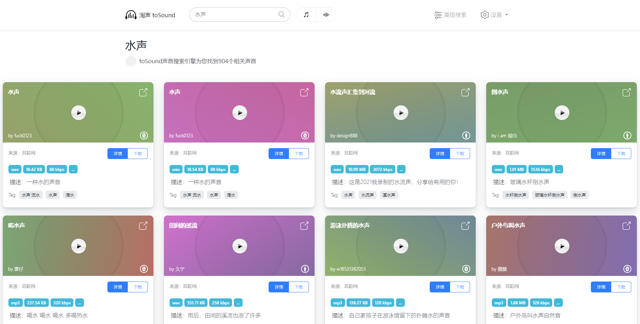Open advanced search (高级搜索)
The image size is (640, 324).
point(450,15)
